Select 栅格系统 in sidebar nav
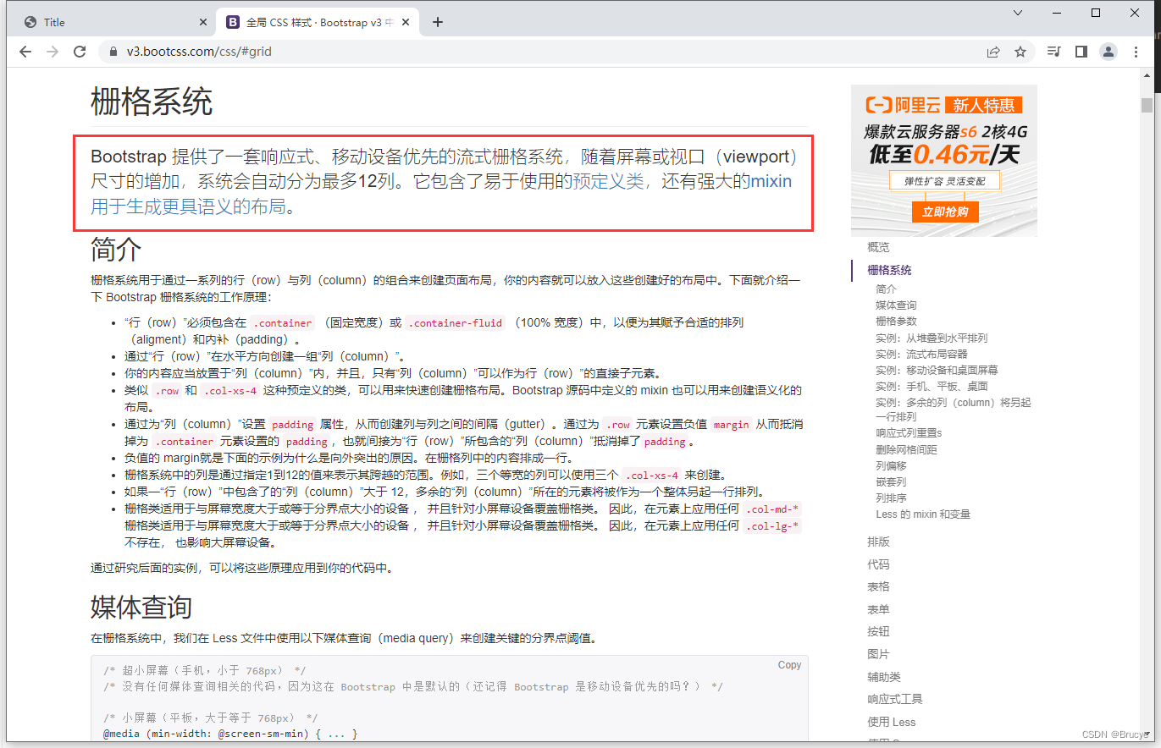The image size is (1161, 748). pyautogui.click(x=889, y=270)
